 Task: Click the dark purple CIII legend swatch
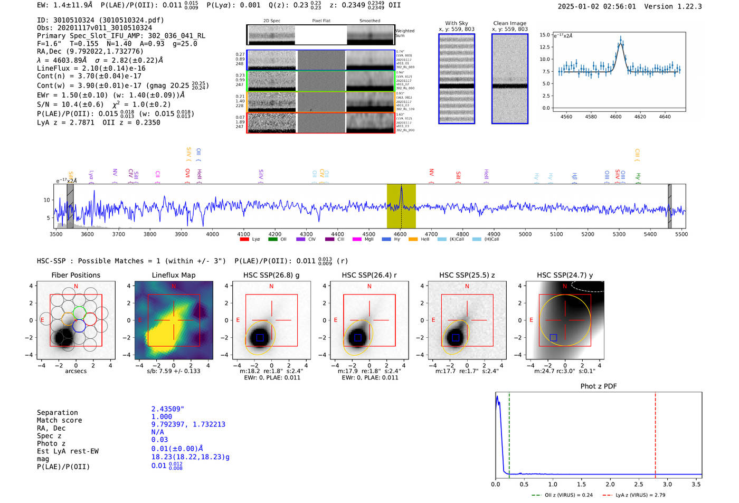coord(329,240)
